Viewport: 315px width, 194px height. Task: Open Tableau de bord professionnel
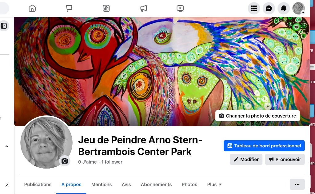(x=264, y=146)
